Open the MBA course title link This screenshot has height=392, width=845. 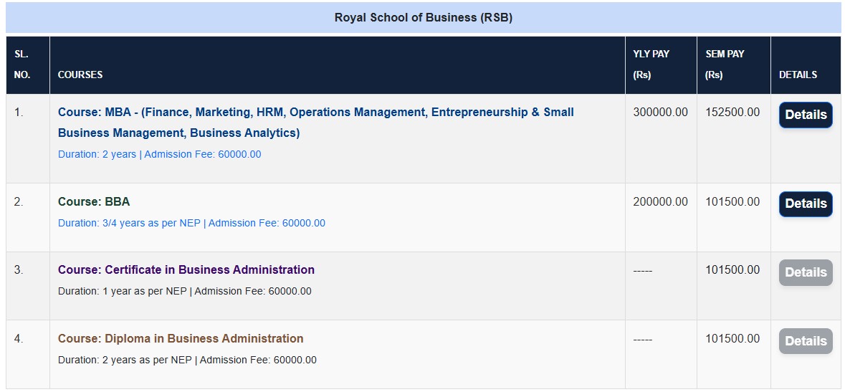(x=316, y=123)
